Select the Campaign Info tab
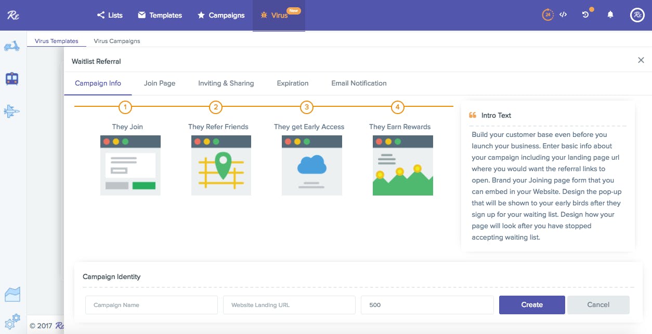Viewport: 652px width, 334px height. click(98, 83)
